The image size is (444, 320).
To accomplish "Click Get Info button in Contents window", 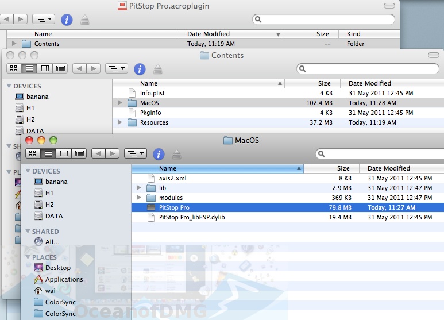I will click(x=140, y=69).
